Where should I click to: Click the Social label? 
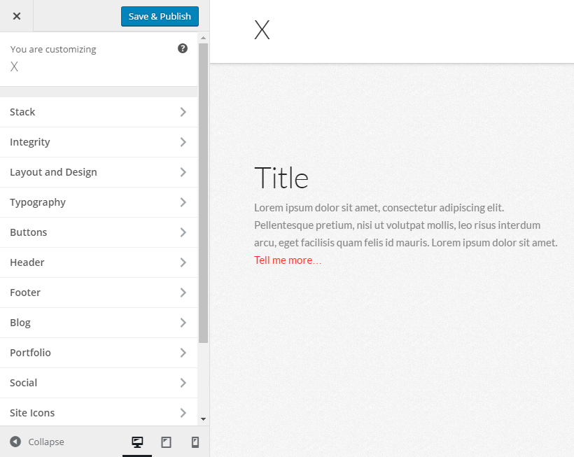(23, 383)
